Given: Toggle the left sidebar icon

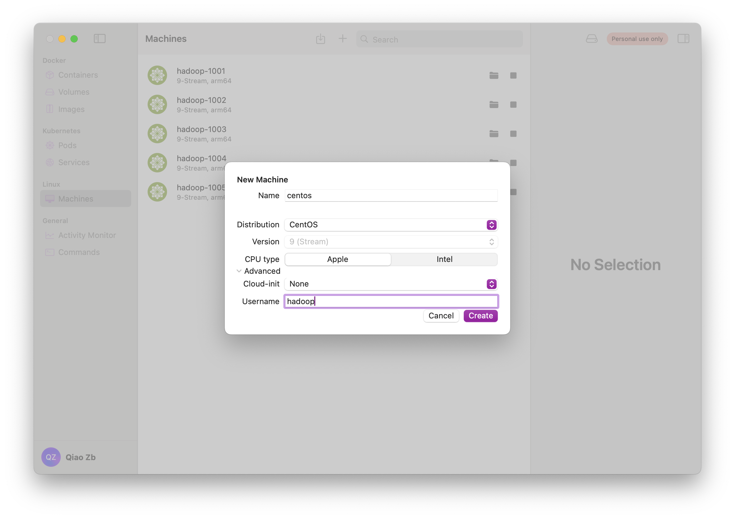Looking at the screenshot, I should pos(100,39).
